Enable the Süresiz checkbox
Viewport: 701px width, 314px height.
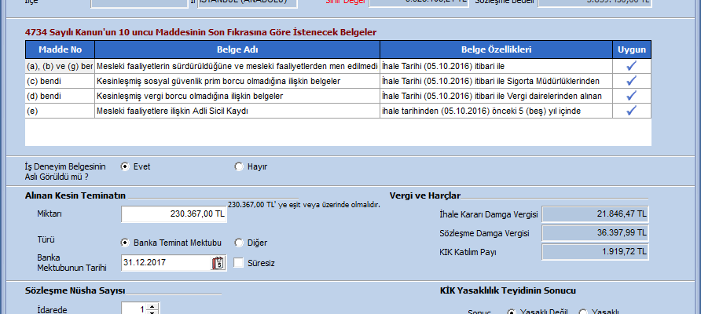(239, 263)
